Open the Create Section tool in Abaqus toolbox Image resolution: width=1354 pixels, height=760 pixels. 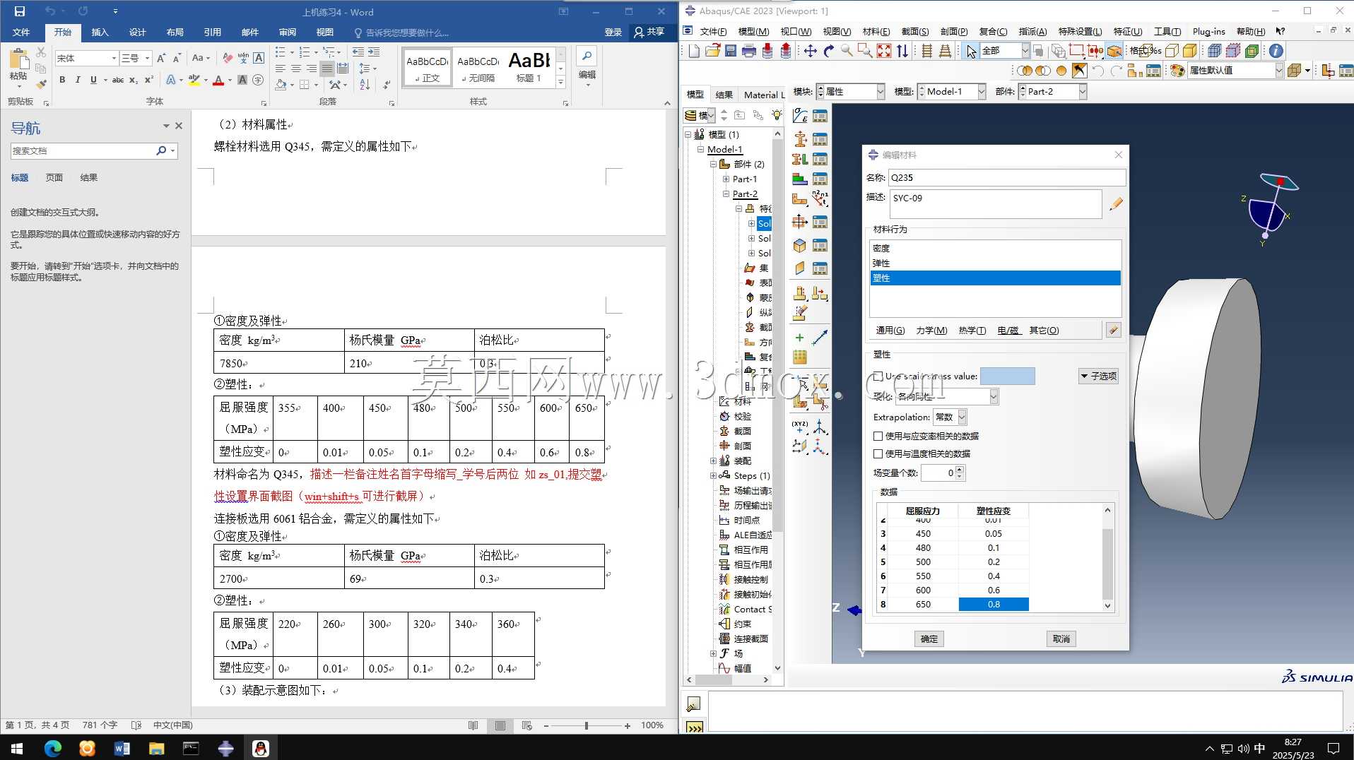click(800, 139)
